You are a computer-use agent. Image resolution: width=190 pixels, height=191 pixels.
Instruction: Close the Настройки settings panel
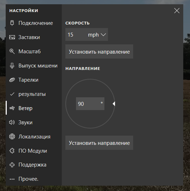click(177, 11)
